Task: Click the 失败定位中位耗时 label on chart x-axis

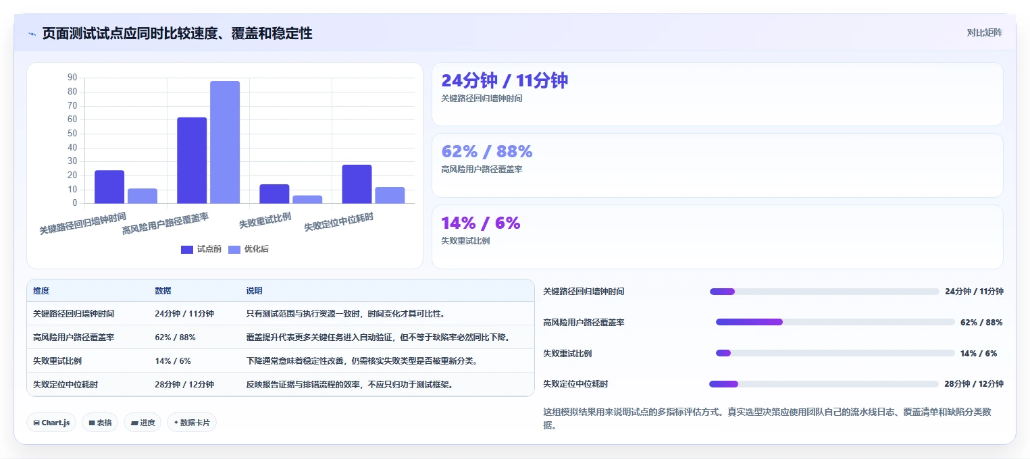Action: pyautogui.click(x=339, y=221)
